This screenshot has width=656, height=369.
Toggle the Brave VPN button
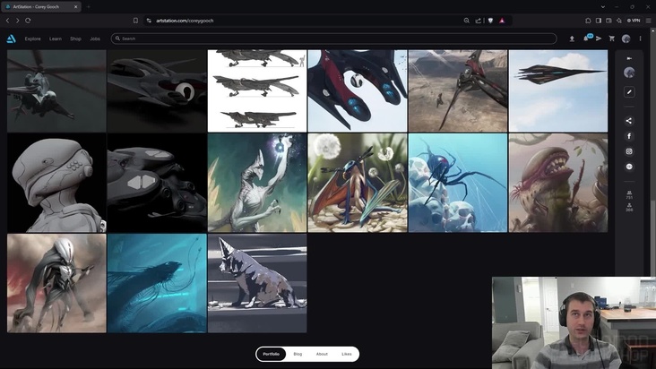point(633,20)
